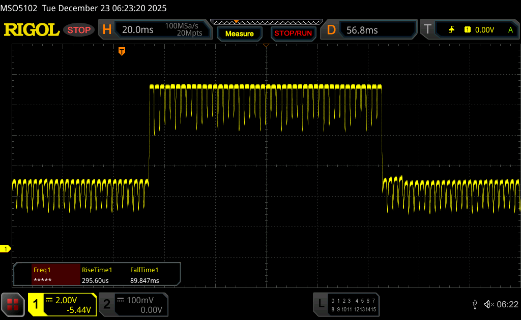The height and width of the screenshot is (320, 521).
Task: Open trigger settings showing 0.00V level
Action: point(484,30)
